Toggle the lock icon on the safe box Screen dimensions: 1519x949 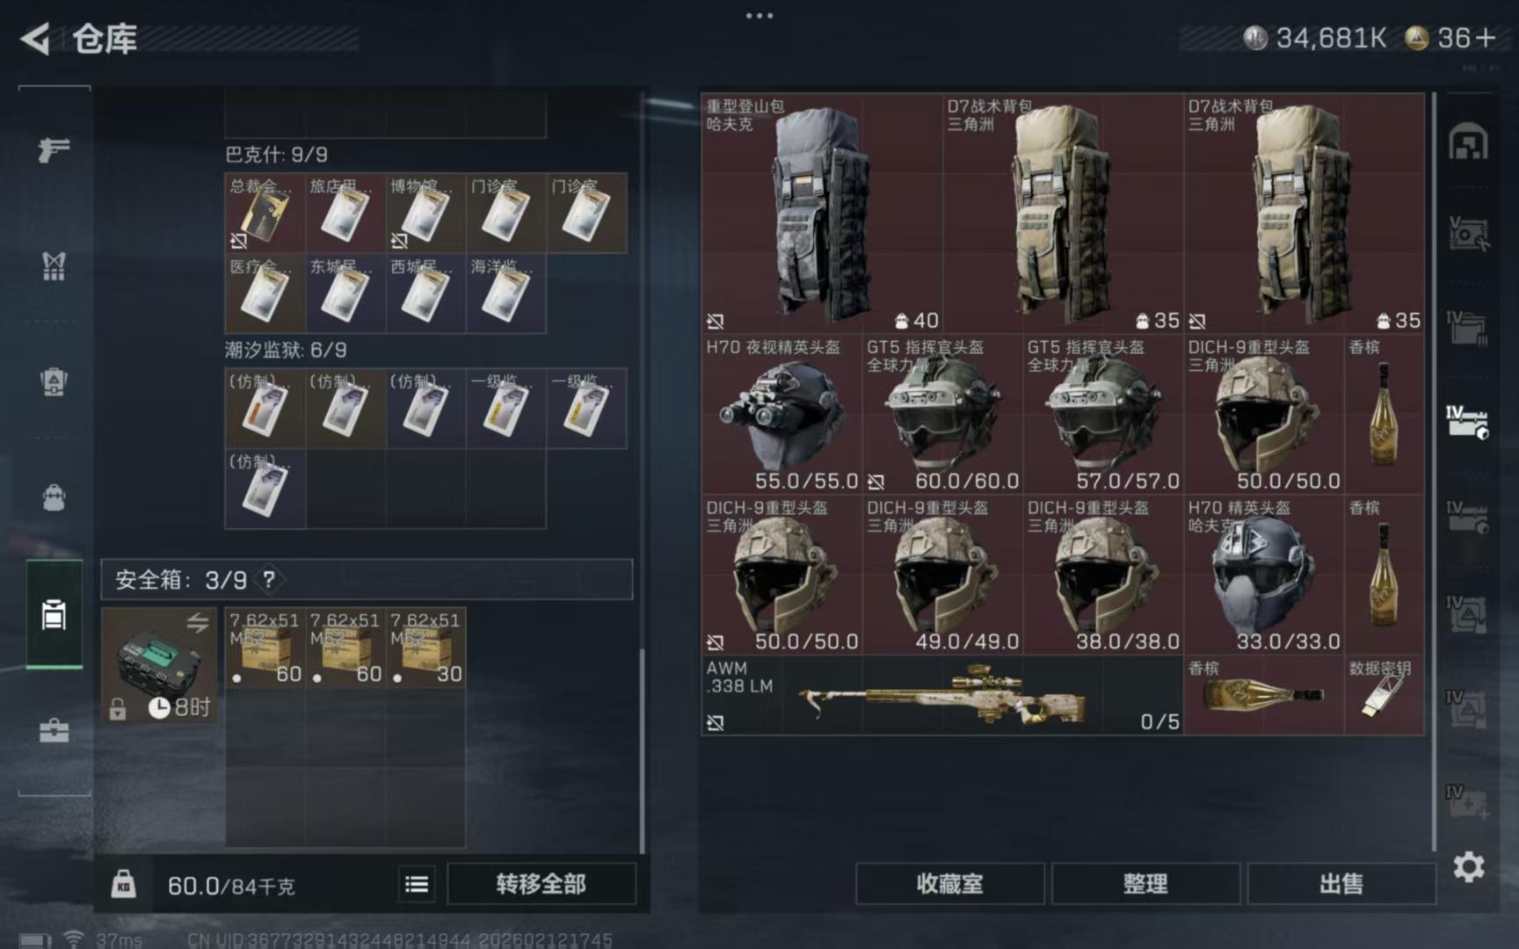[x=117, y=708]
